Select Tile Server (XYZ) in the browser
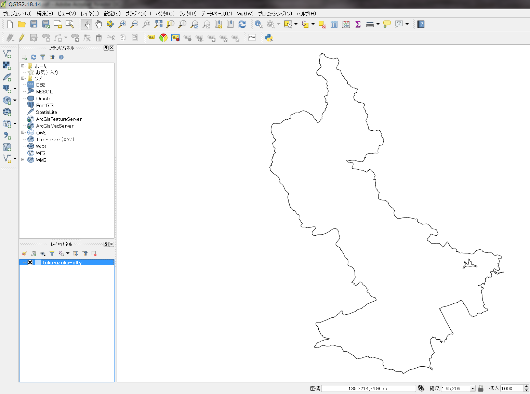This screenshot has height=394, width=530. 55,140
